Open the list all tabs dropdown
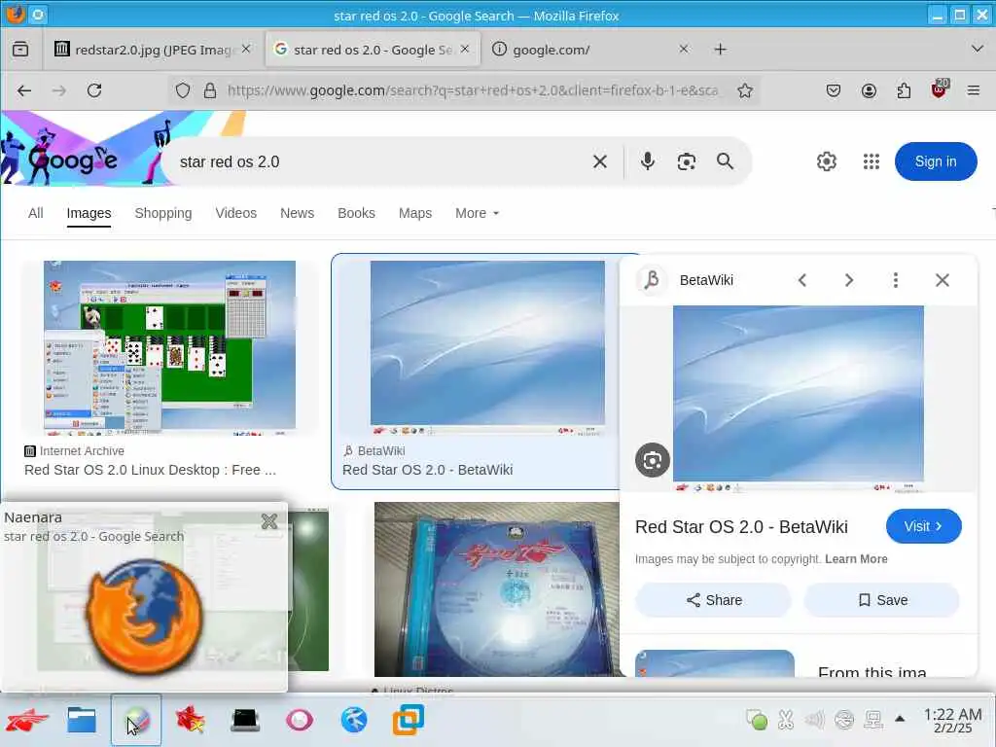Image resolution: width=996 pixels, height=747 pixels. [x=977, y=49]
